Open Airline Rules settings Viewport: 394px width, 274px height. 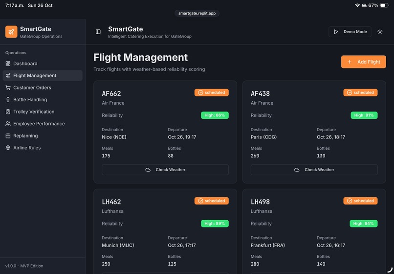[43, 148]
